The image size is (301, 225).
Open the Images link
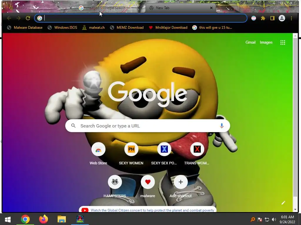(x=266, y=42)
